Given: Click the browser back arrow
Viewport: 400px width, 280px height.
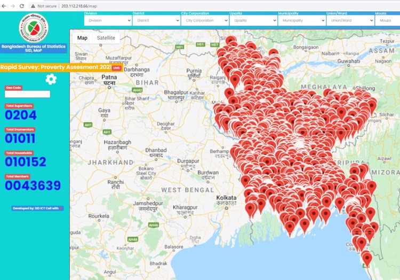Looking at the screenshot, I should [x=4, y=5].
